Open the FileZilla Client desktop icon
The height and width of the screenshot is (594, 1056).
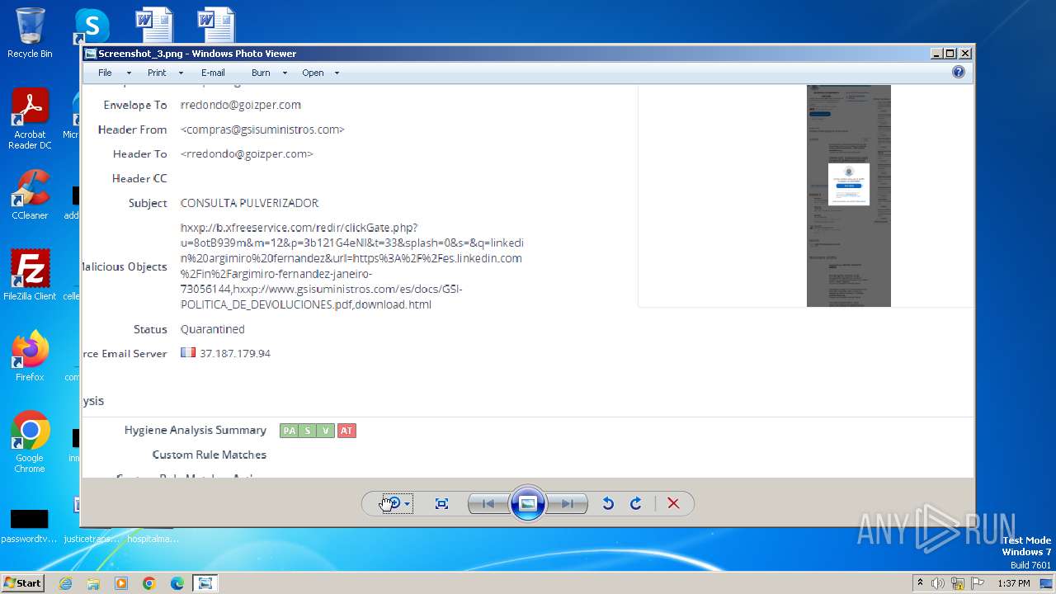pos(30,275)
